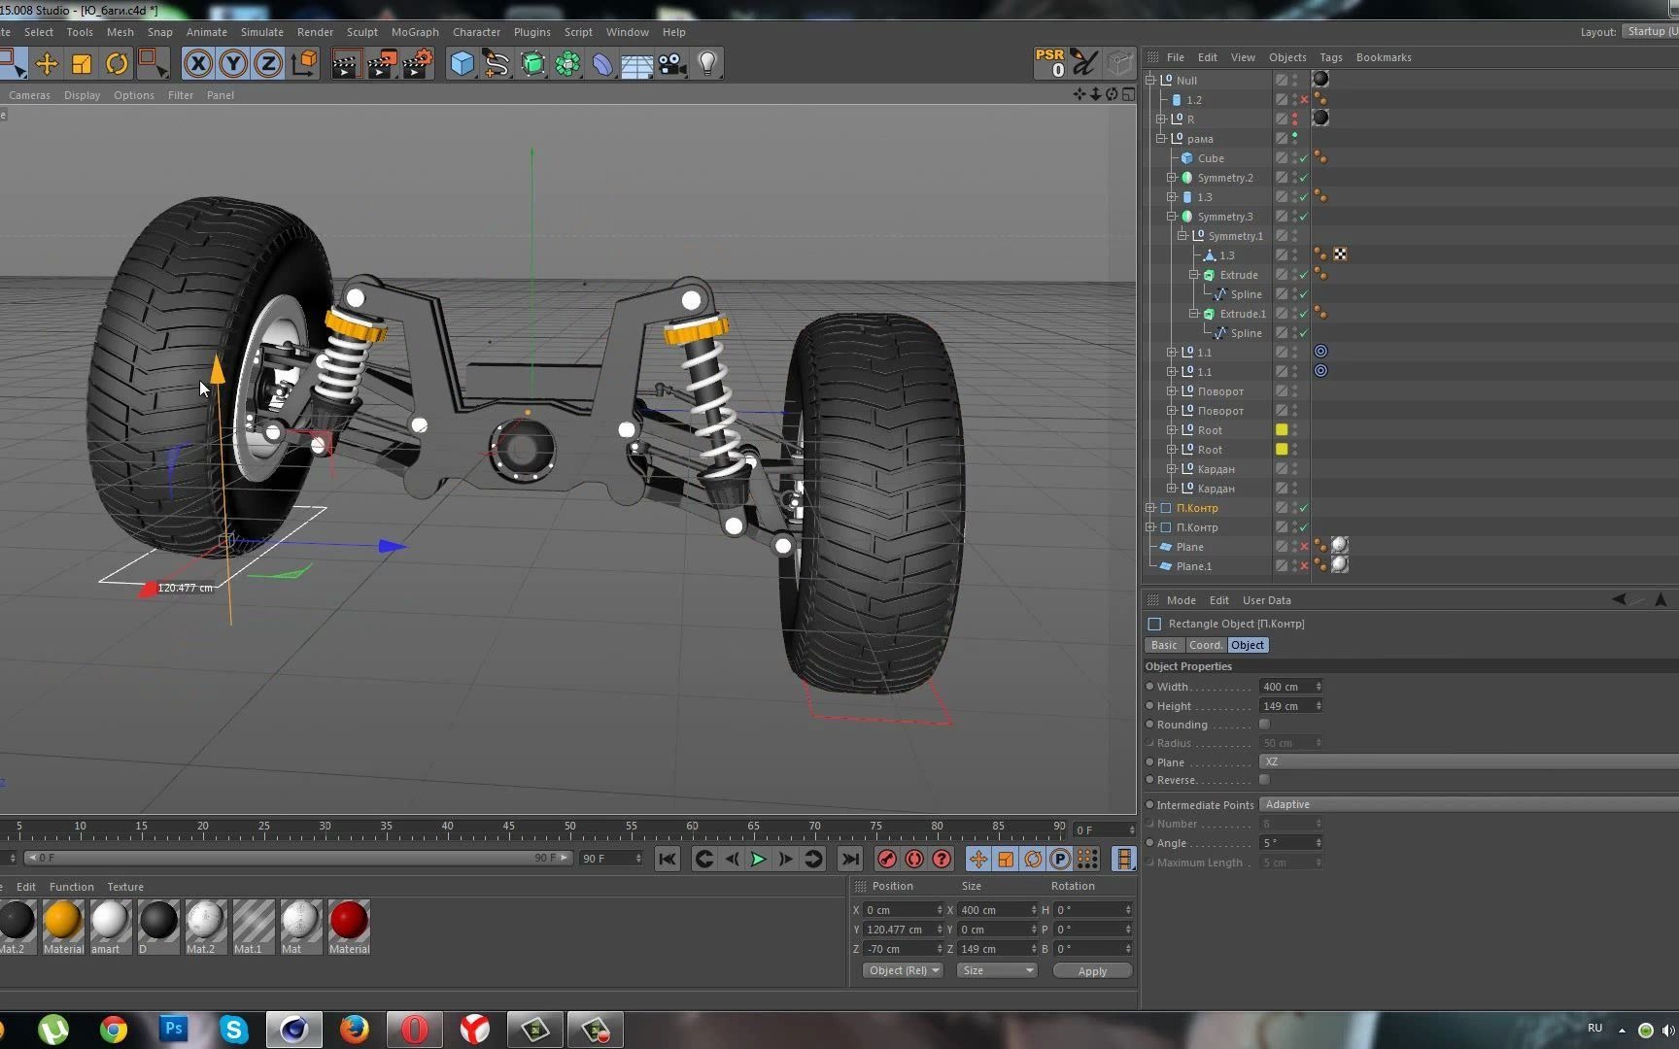1679x1049 pixels.
Task: Open Firefox from the taskbar
Action: point(355,1029)
